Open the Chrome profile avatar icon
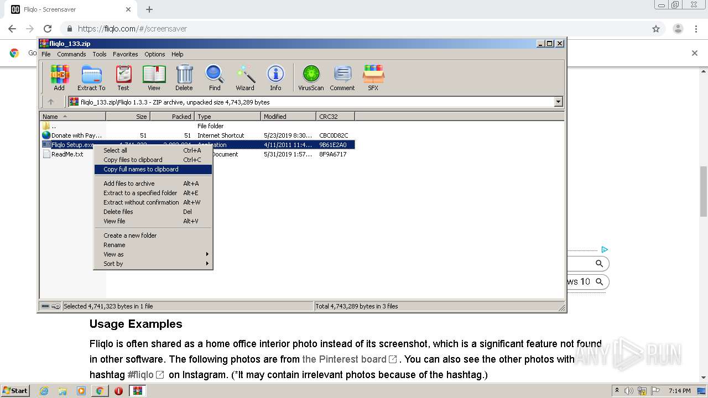This screenshot has width=708, height=398. (678, 29)
